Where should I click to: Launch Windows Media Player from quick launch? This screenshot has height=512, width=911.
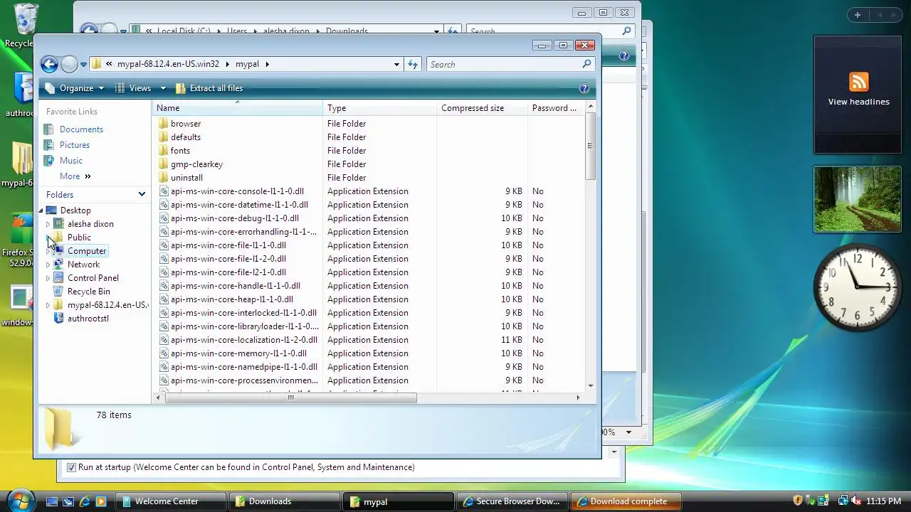click(101, 501)
